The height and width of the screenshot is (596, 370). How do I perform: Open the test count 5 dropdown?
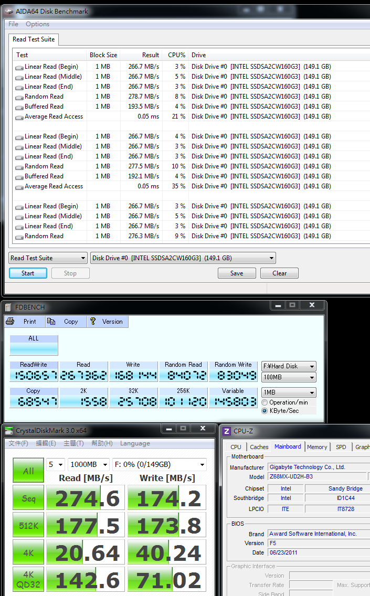coord(56,464)
